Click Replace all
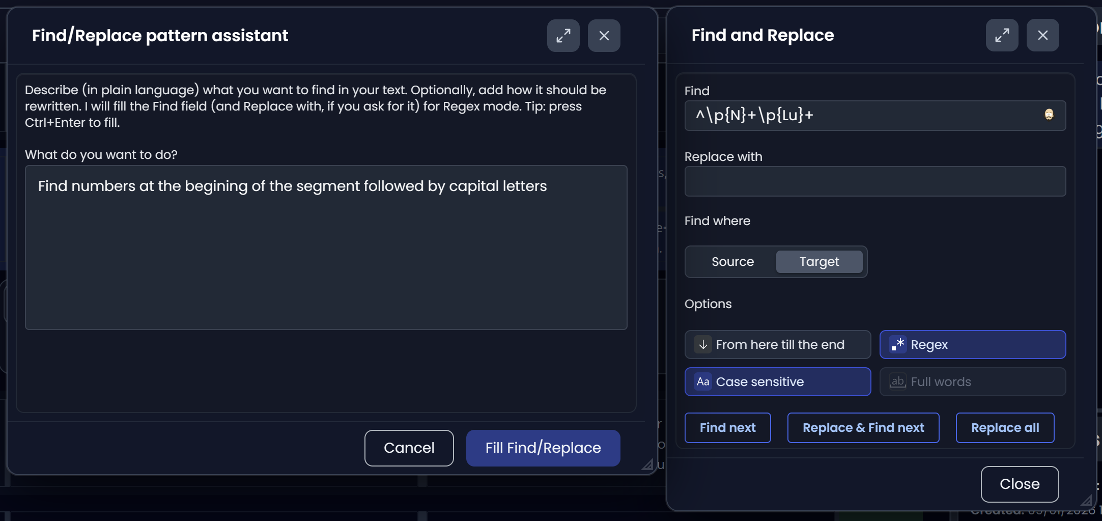 click(1004, 427)
